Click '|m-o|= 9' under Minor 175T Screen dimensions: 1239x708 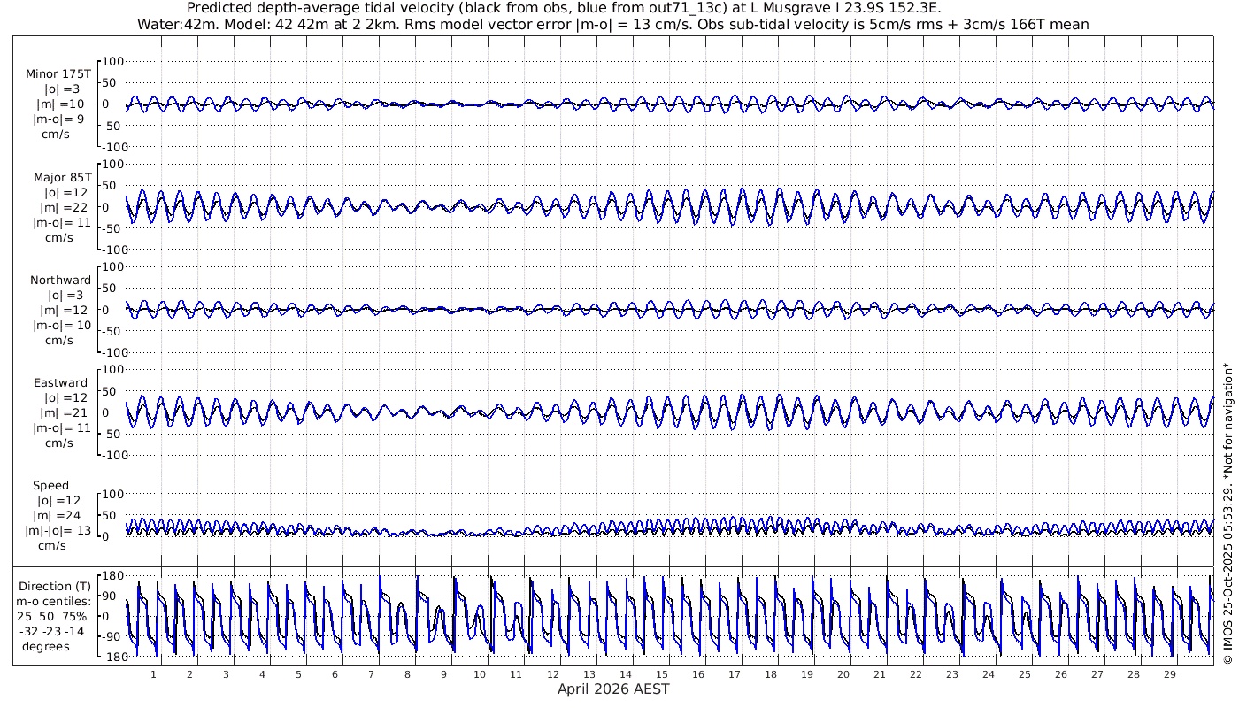click(x=59, y=119)
